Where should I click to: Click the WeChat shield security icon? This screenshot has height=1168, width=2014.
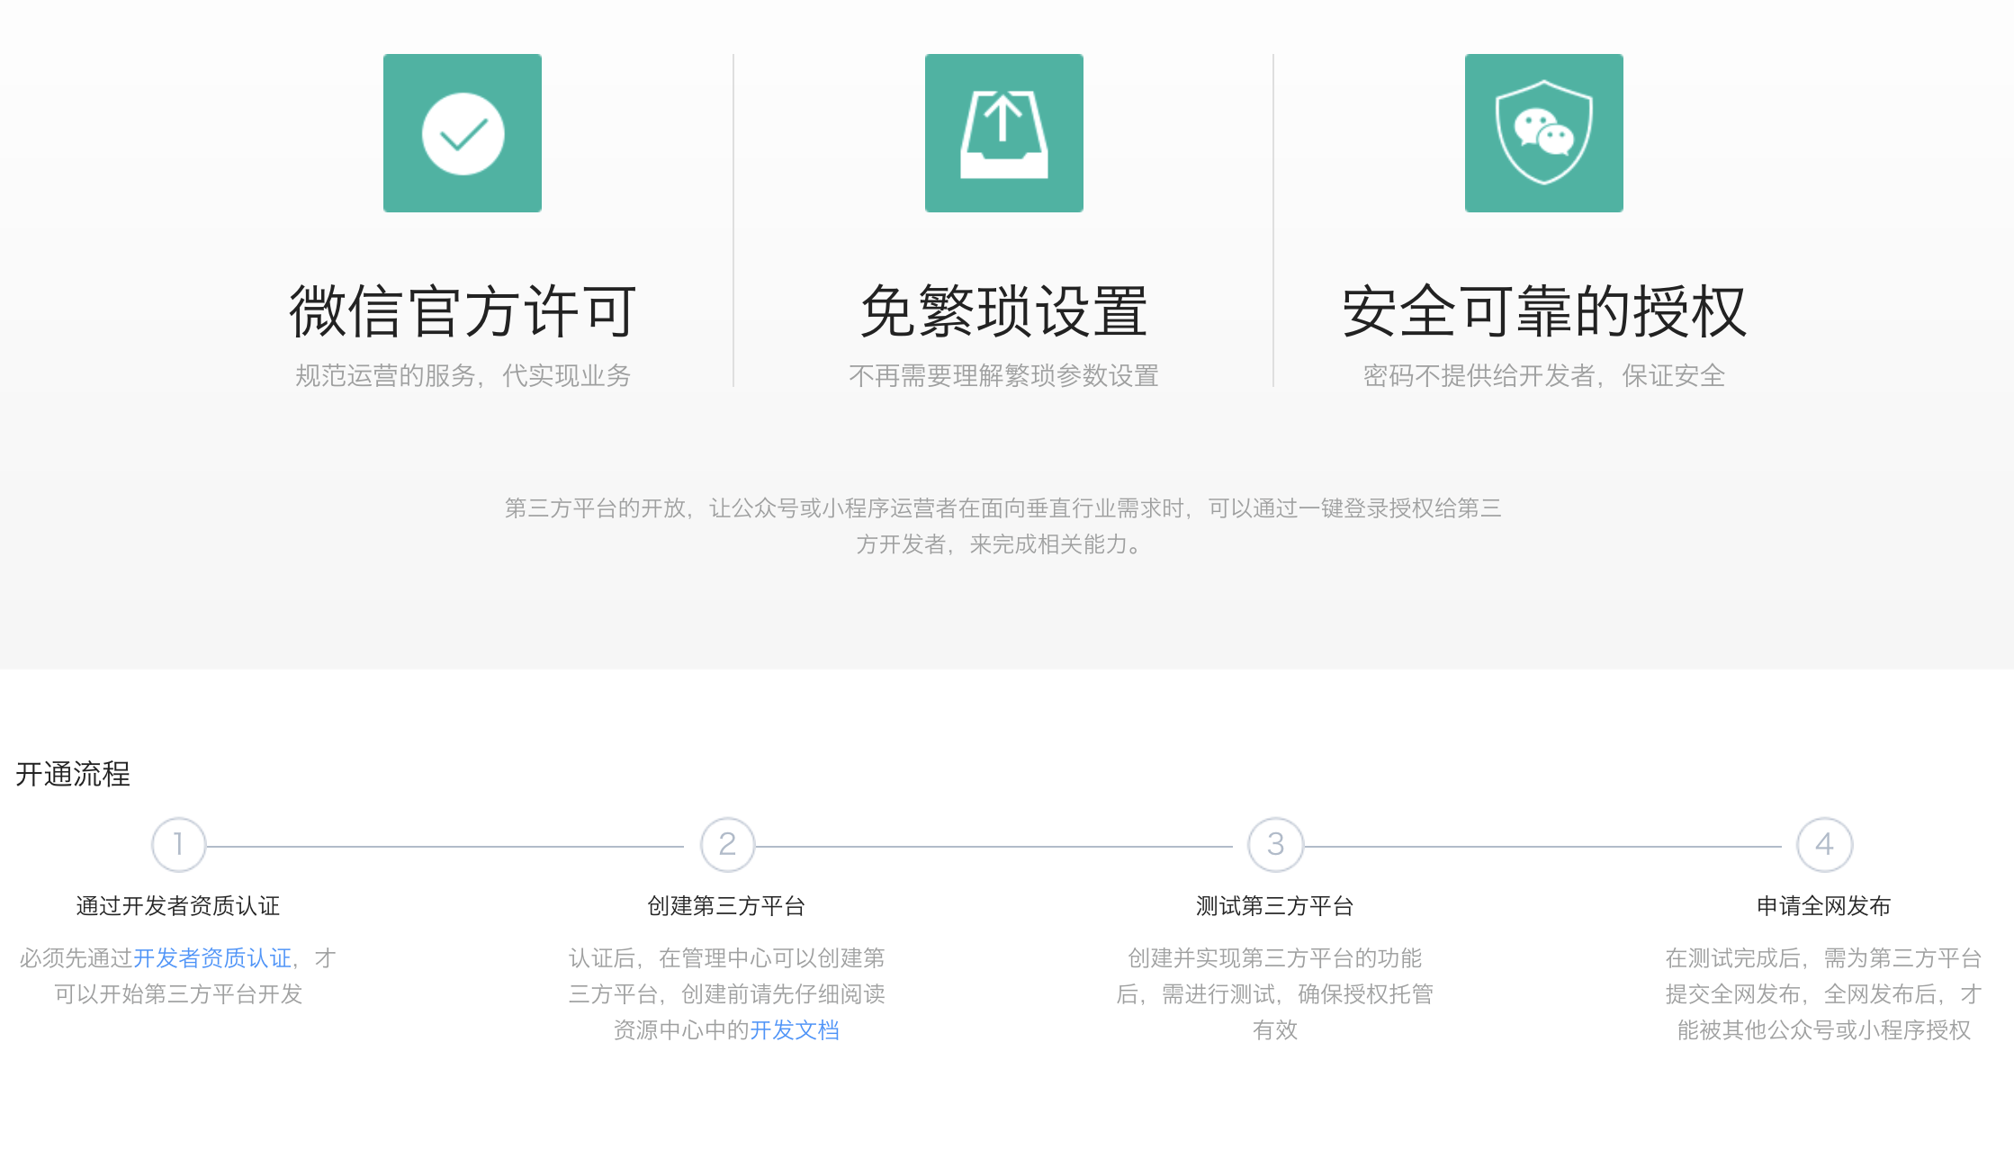click(1543, 133)
